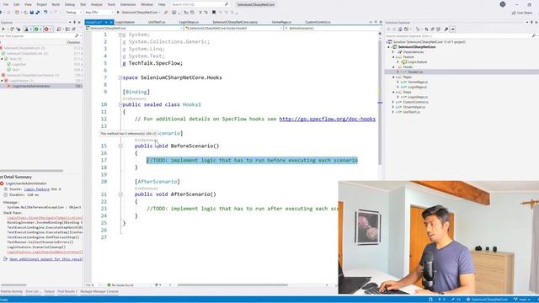Click the failed-test icon beside LoginUserAsAdministrator in Test Explorer

(x=9, y=86)
